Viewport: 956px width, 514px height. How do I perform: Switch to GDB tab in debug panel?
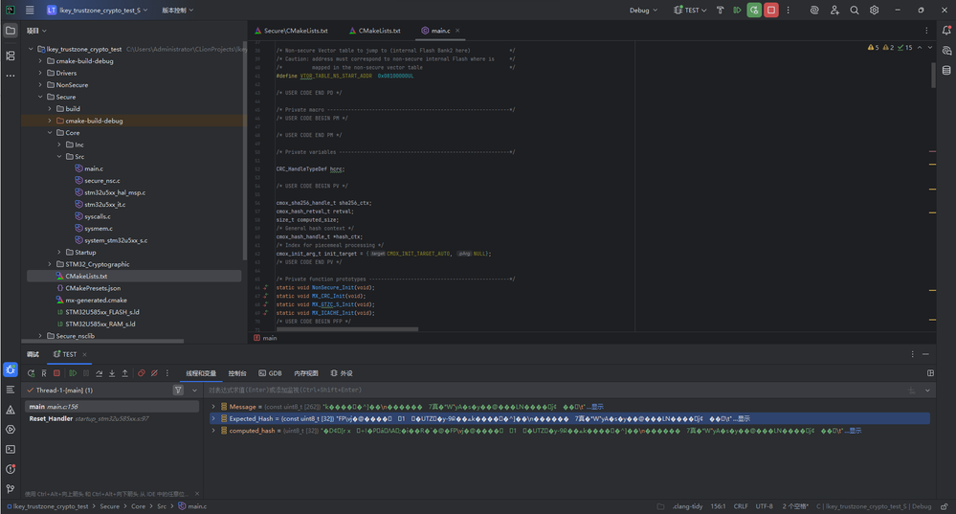(x=270, y=373)
